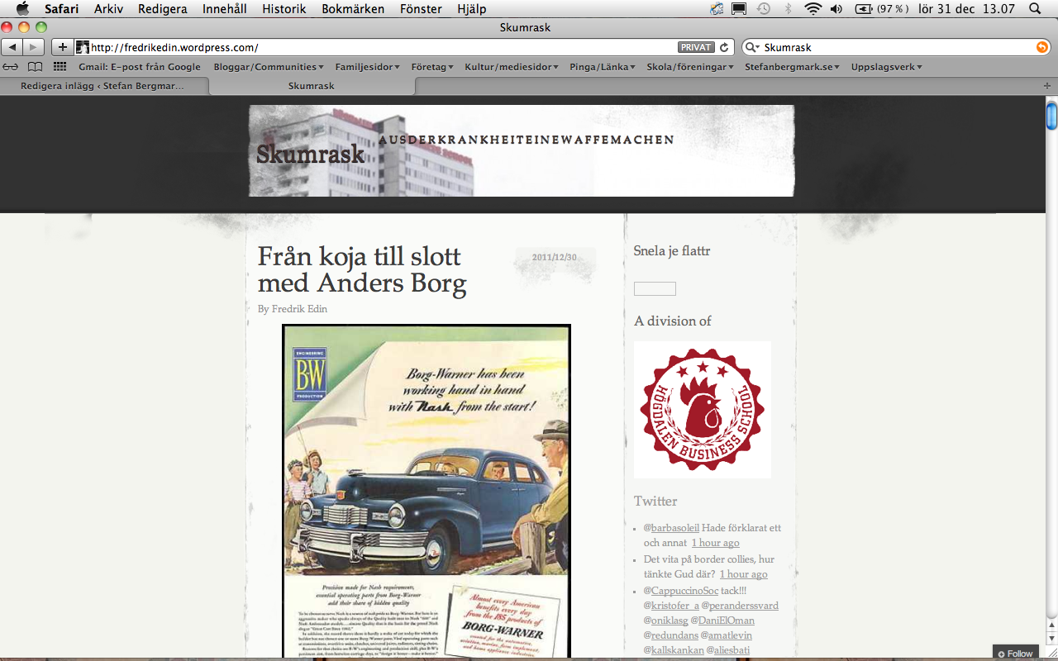Click the post date 2011/12/30

tap(555, 258)
